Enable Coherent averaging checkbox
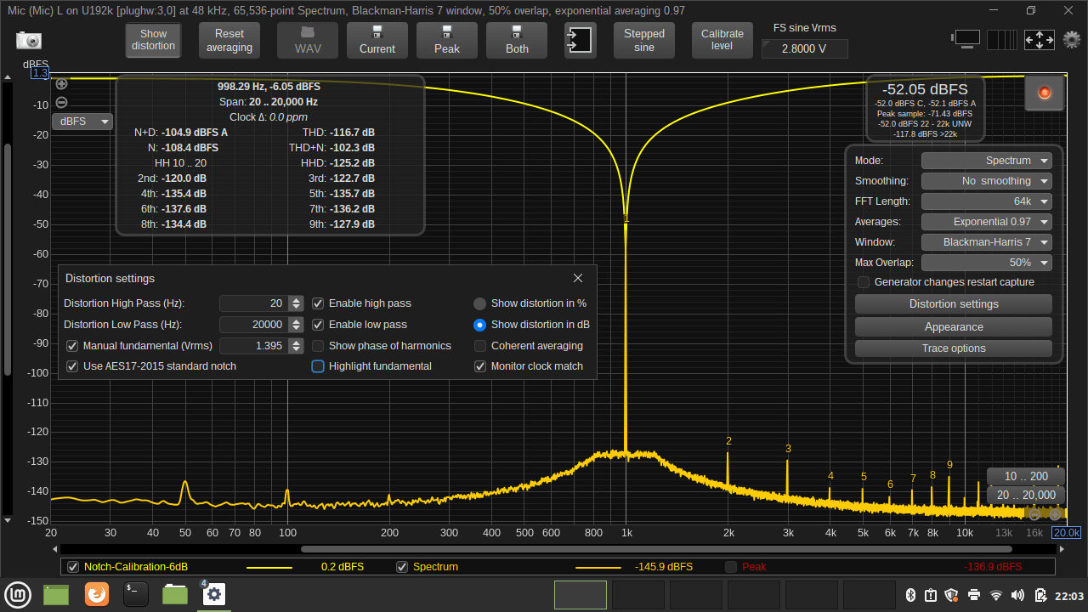 tap(480, 346)
